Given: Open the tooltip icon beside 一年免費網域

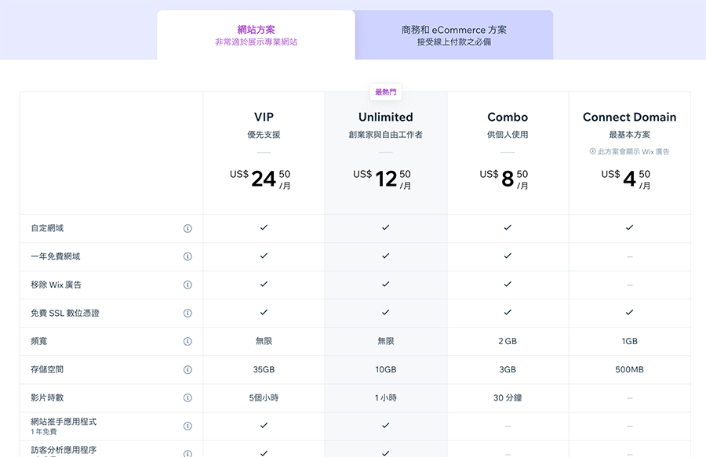Looking at the screenshot, I should coord(187,256).
